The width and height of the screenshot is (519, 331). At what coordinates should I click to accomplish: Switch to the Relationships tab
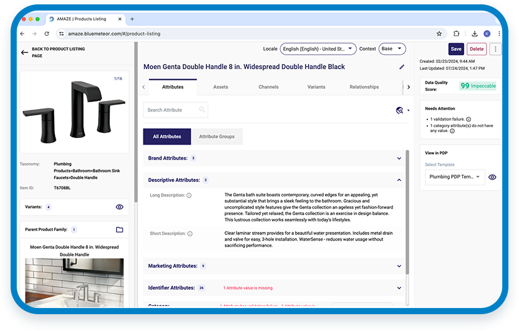pos(364,87)
